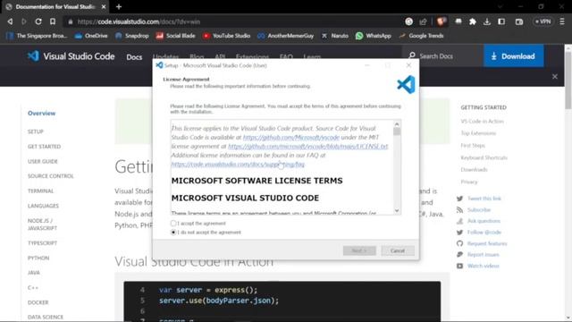The image size is (572, 322).
Task: Click the Cancel button in Setup dialog
Action: (x=398, y=250)
